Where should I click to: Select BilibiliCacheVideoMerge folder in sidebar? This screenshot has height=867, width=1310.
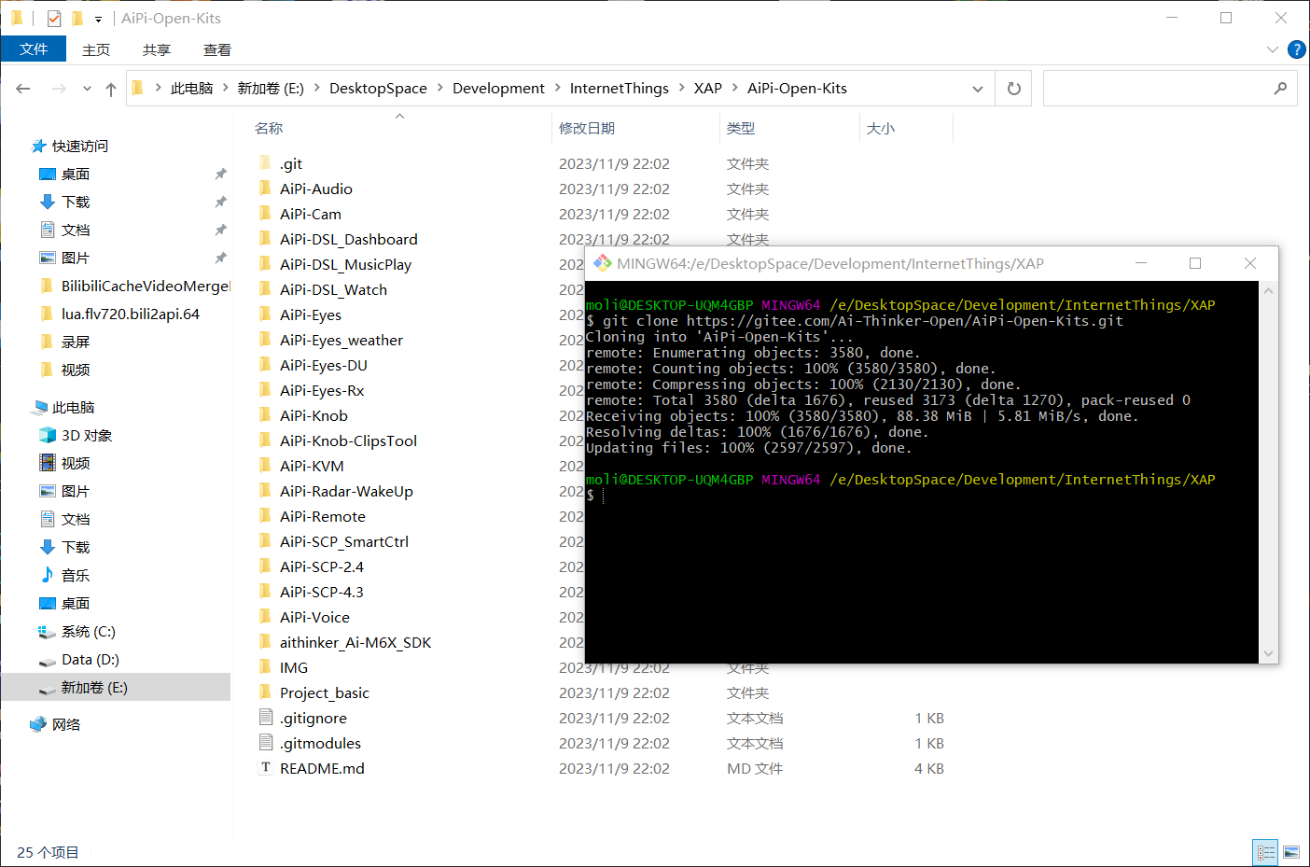point(146,287)
